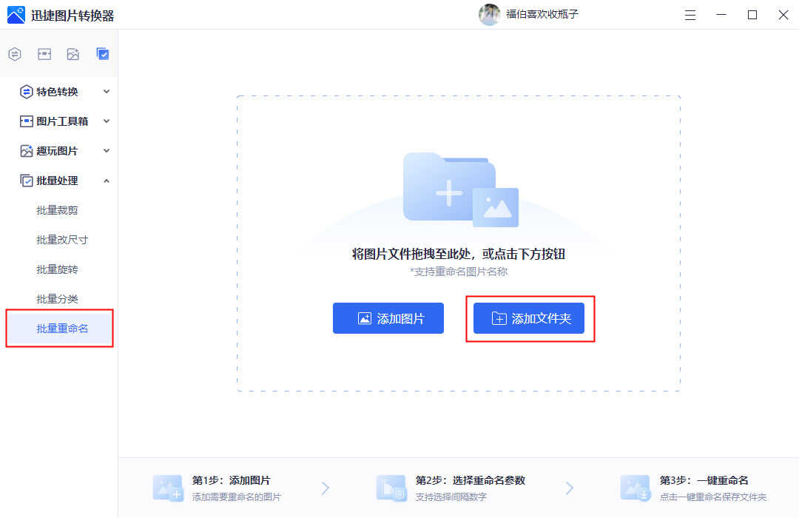Click the arrow between step 1 and 2

click(326, 488)
